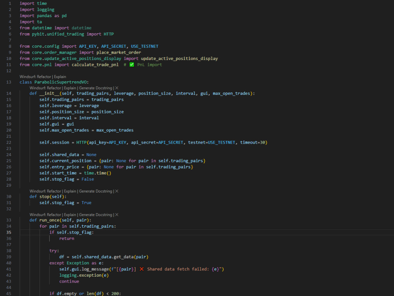Dismiss code lens above stop method with X

[x=117, y=191]
